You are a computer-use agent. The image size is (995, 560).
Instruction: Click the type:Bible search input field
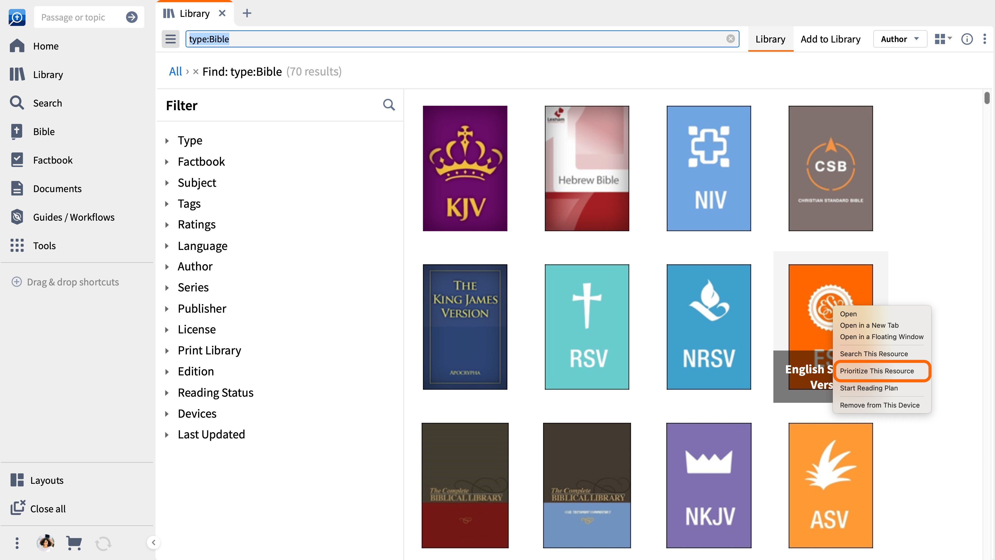(462, 39)
